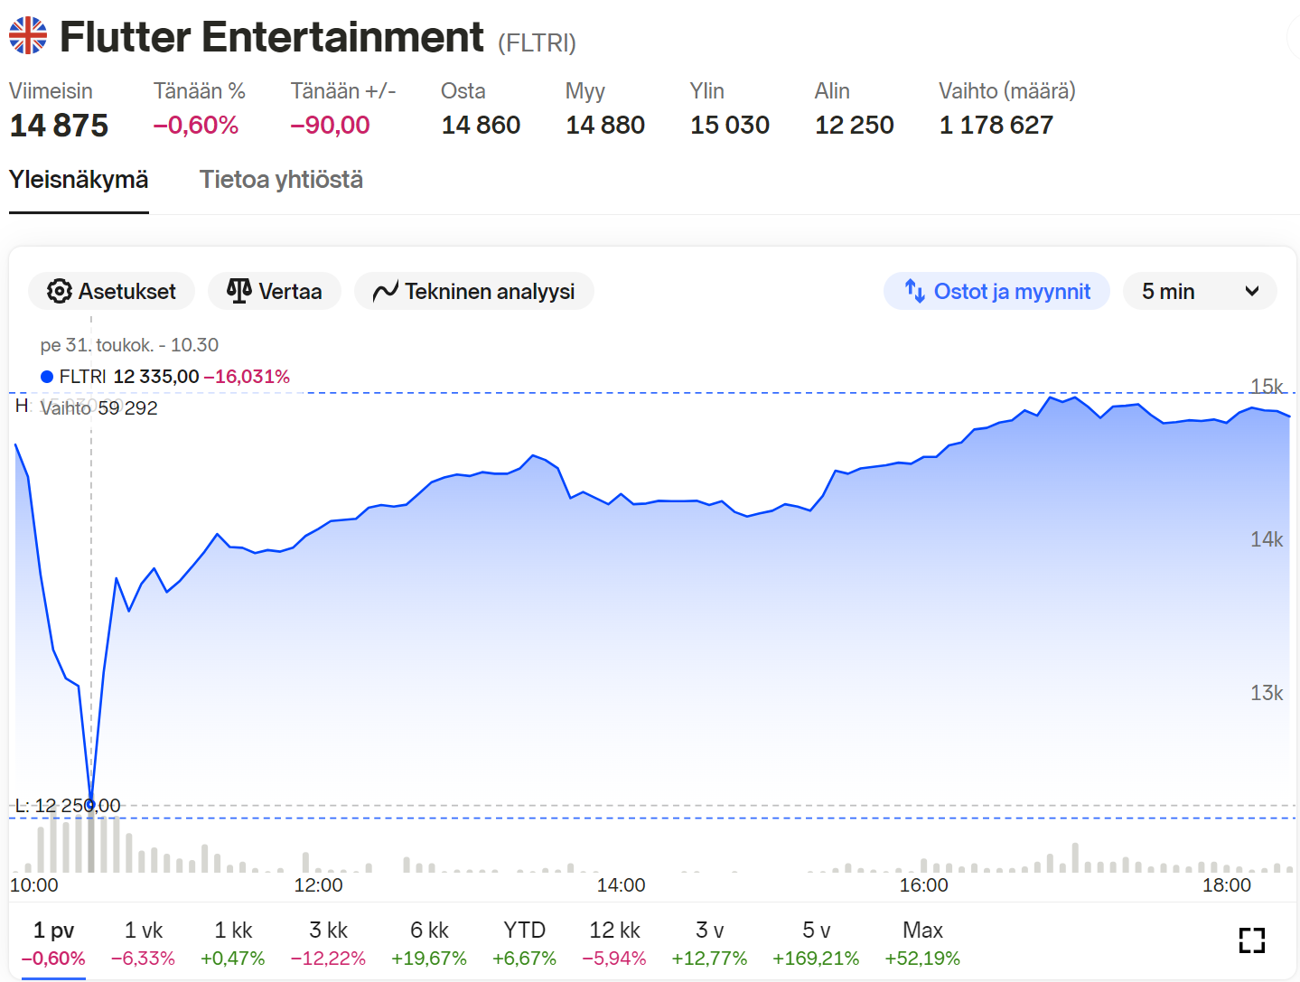The height and width of the screenshot is (982, 1300).
Task: Open the Asetukset chart settings
Action: click(x=111, y=291)
